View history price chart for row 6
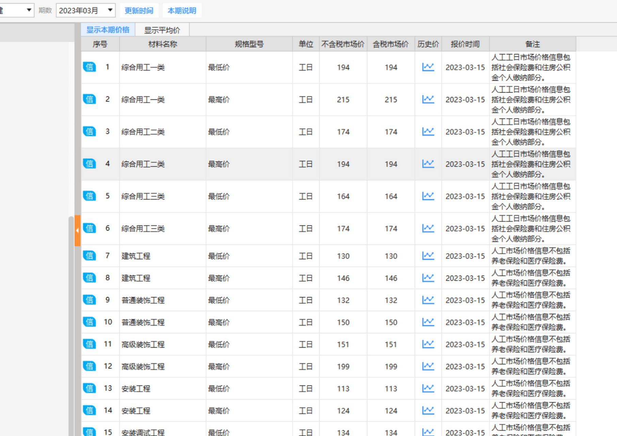Viewport: 617px width, 436px height. (428, 228)
